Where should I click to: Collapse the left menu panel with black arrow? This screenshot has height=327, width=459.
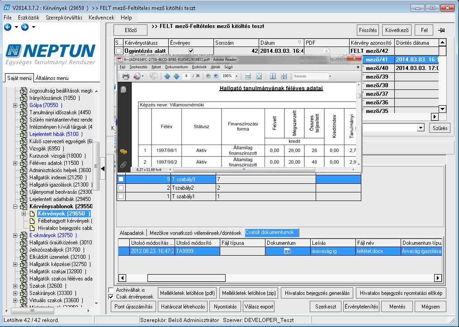click(x=103, y=169)
